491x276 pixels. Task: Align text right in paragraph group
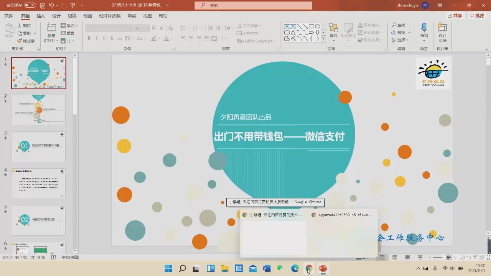[199, 38]
